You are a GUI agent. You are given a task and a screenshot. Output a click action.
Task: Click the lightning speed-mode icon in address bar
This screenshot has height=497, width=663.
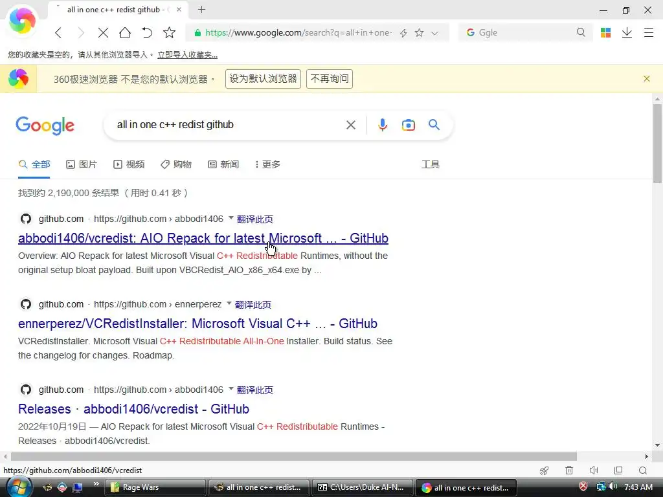[x=403, y=33]
